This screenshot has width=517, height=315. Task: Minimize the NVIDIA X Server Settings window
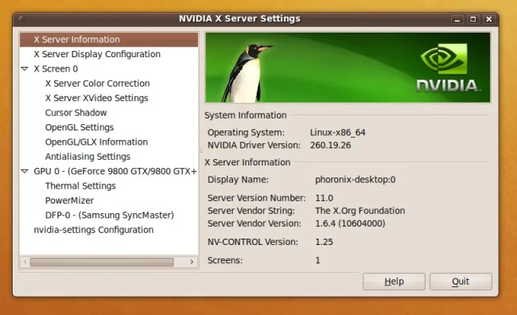pyautogui.click(x=457, y=19)
